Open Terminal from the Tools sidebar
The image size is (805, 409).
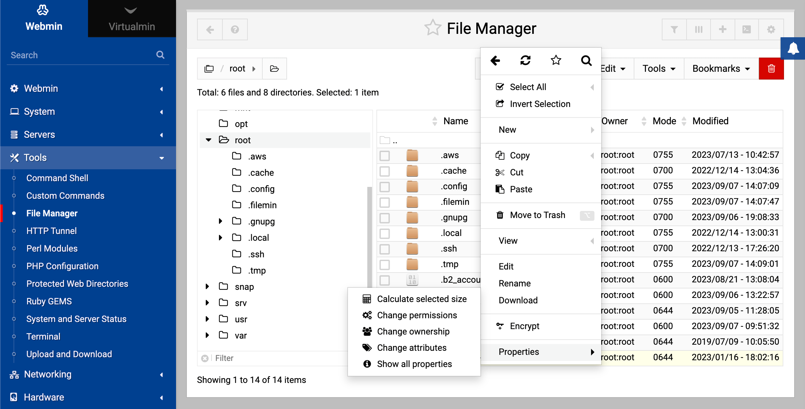coord(43,337)
